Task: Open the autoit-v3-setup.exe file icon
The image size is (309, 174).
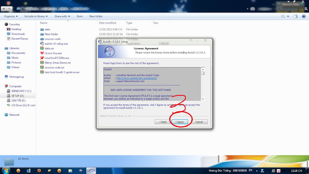Action: 42,44
